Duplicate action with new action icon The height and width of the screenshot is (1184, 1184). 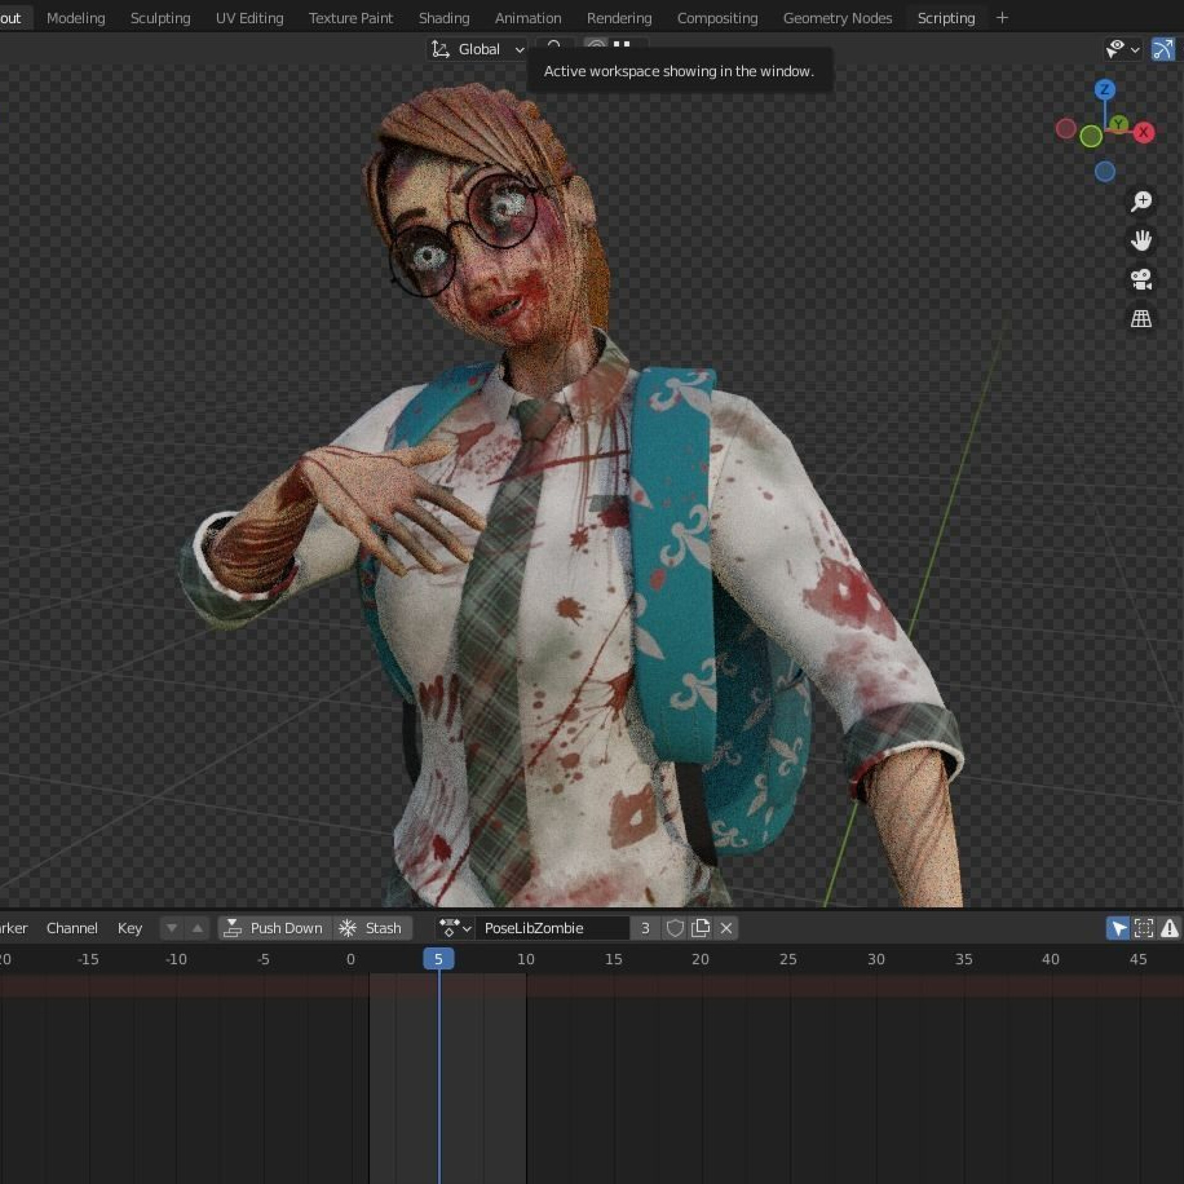pyautogui.click(x=701, y=928)
